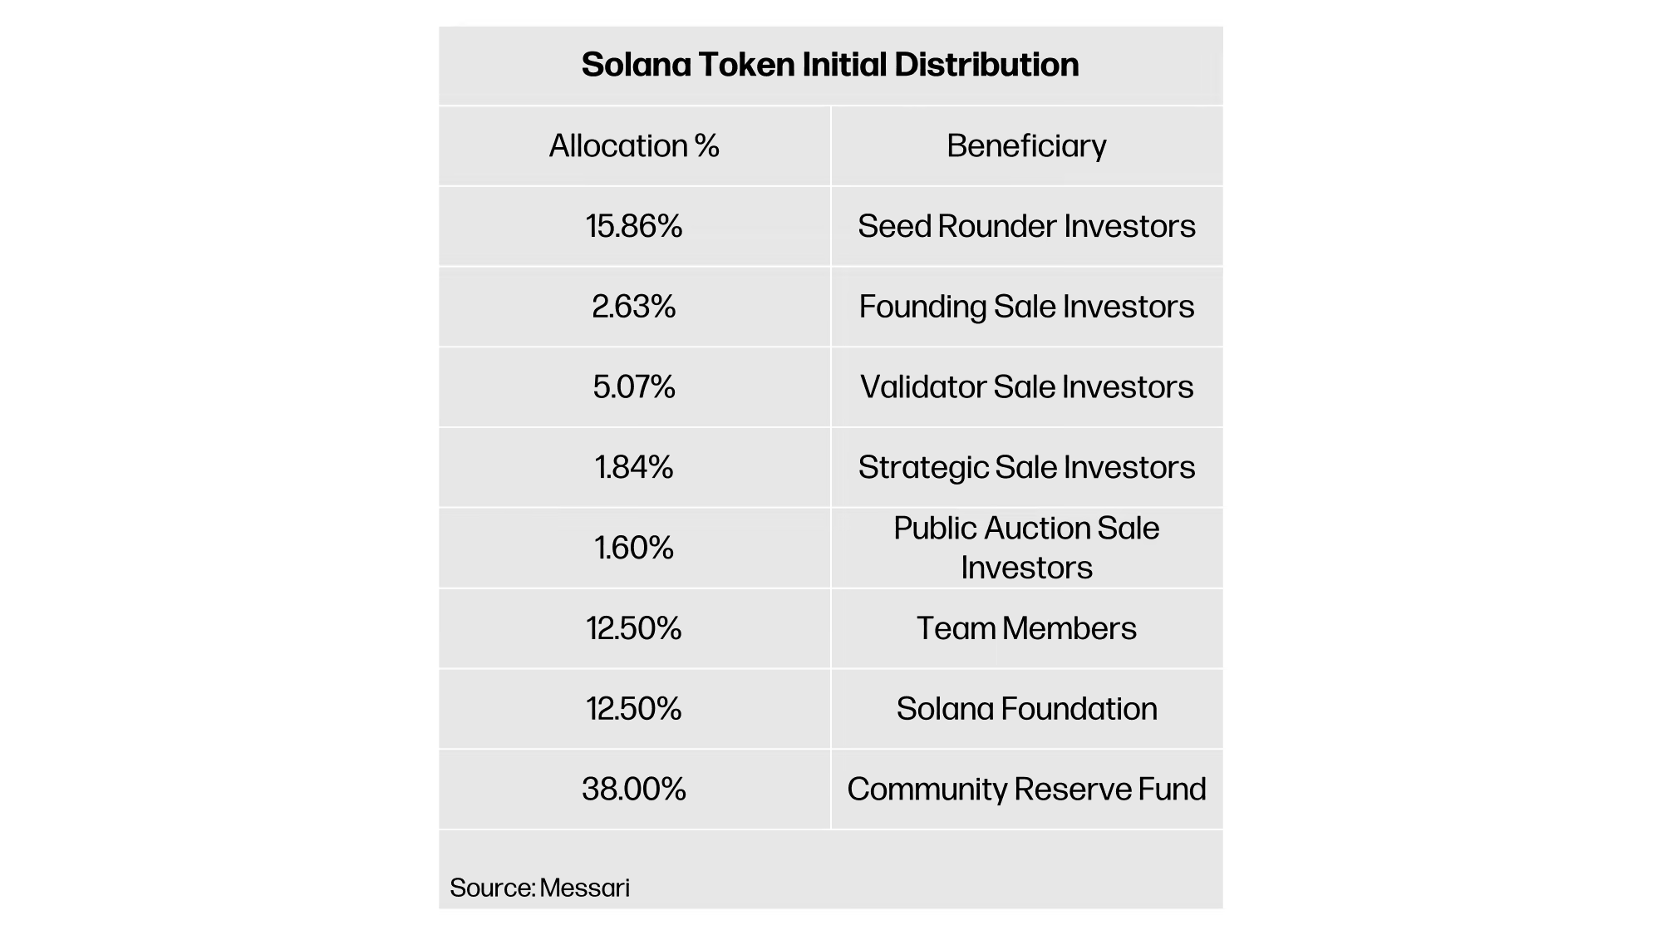Image resolution: width=1662 pixels, height=935 pixels.
Task: Click the Public Auction Sale Investors cell
Action: point(1026,548)
